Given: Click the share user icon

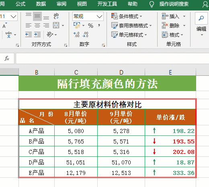Looking at the screenshot, I should pyautogui.click(x=205, y=4).
